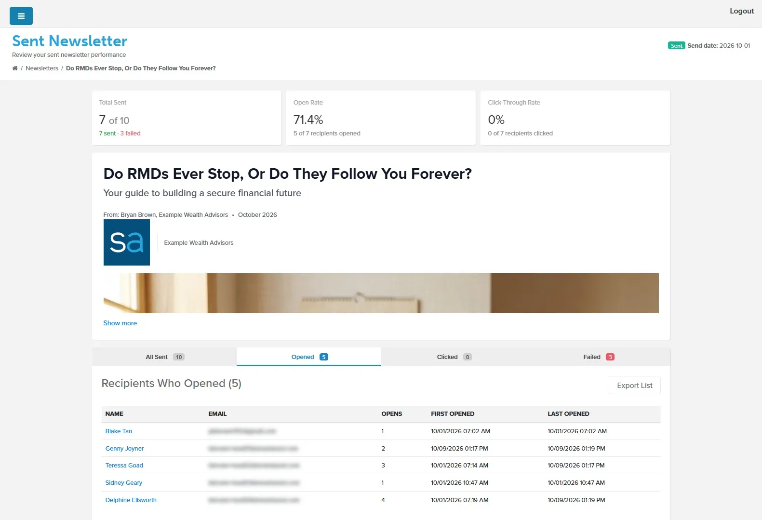The image size is (762, 520).
Task: Click the 71.4% open rate value
Action: 308,120
